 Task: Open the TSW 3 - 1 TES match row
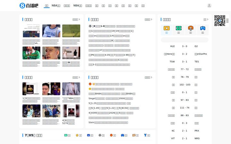click(184, 61)
